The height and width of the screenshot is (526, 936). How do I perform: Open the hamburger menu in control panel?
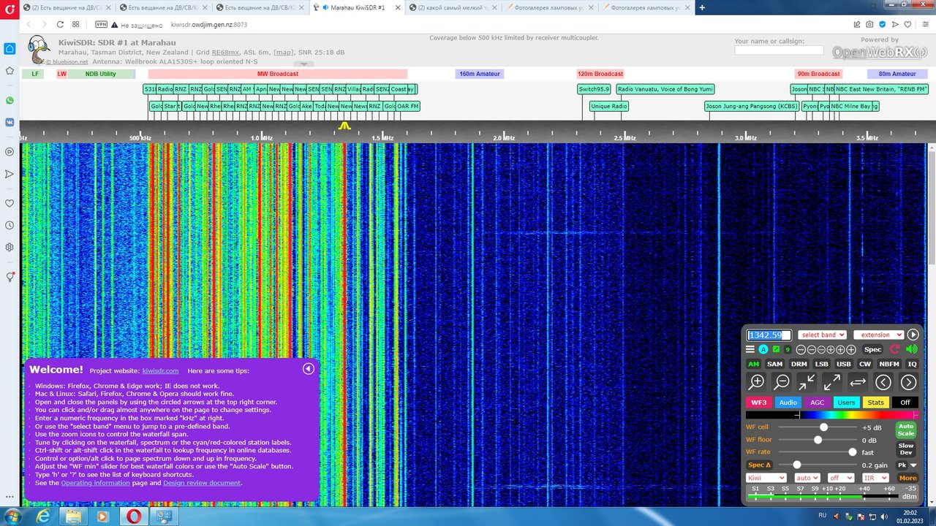[x=750, y=349]
